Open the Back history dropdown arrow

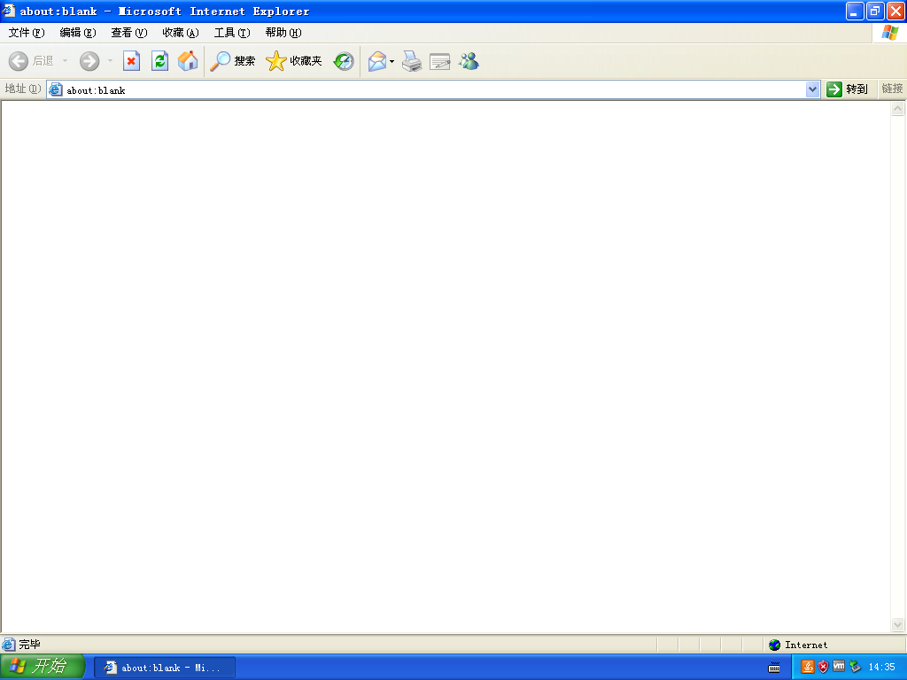(x=65, y=61)
